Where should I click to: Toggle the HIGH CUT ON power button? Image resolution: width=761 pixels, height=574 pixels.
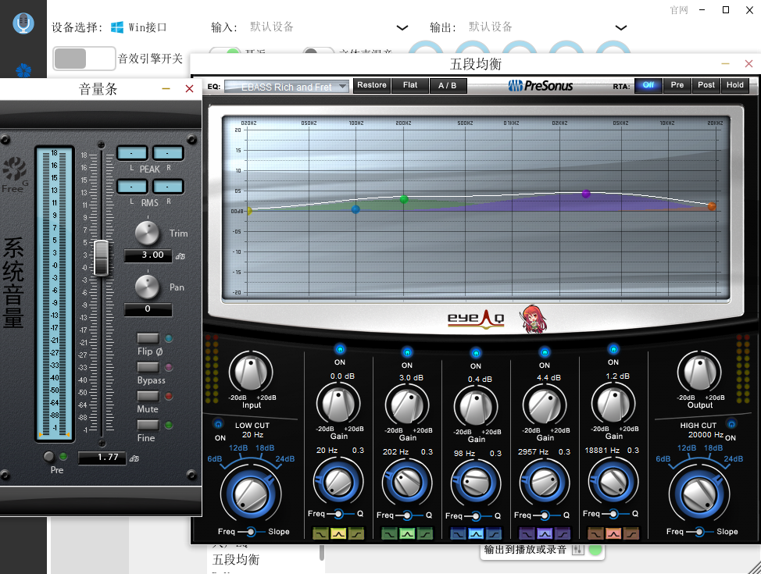click(731, 424)
